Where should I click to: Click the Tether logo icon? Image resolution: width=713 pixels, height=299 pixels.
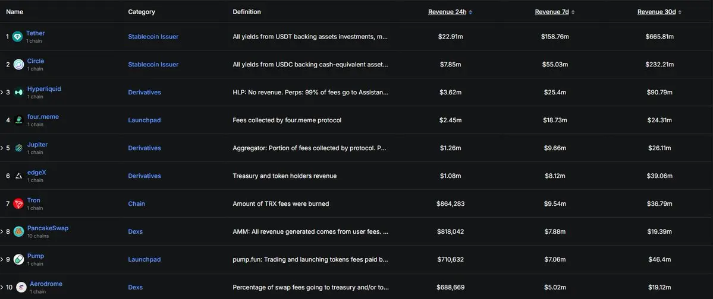(x=17, y=37)
